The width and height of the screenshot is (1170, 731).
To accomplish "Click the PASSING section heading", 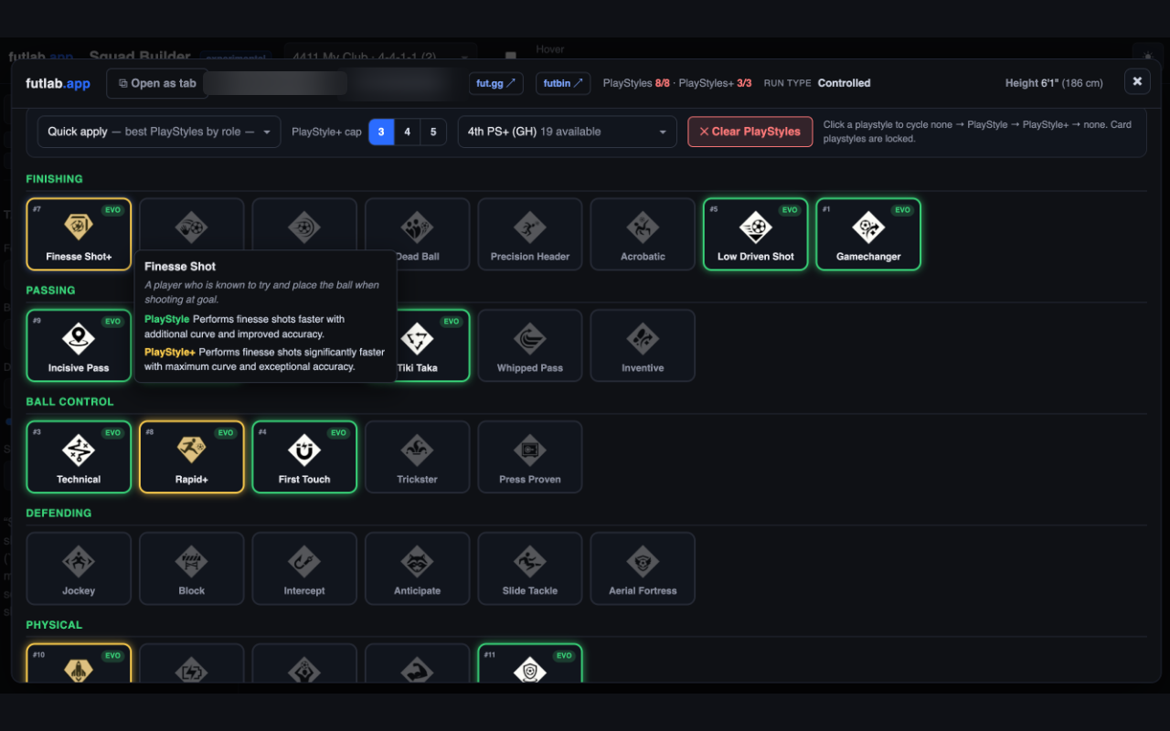I will 50,291.
